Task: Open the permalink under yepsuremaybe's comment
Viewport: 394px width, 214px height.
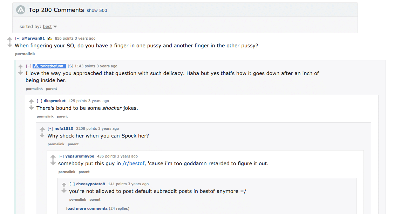Action: pos(67,172)
